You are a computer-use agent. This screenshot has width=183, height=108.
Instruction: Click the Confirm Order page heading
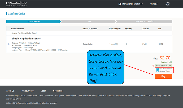tap(16, 14)
